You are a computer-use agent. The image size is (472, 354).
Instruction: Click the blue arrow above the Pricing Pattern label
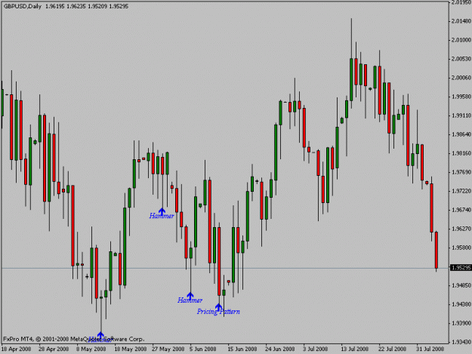[x=218, y=307]
